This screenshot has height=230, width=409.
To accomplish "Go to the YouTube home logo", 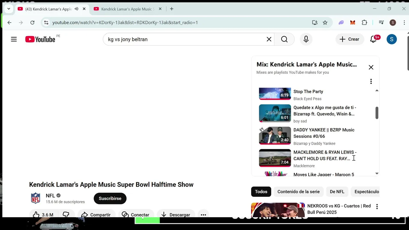I will [x=40, y=39].
